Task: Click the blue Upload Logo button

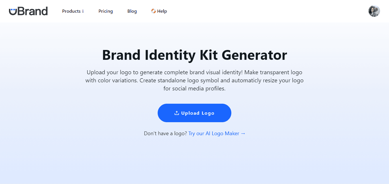Action: tap(194, 113)
